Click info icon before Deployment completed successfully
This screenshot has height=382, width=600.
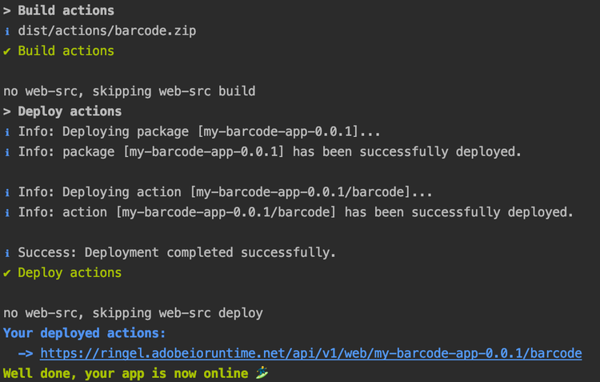click(7, 253)
